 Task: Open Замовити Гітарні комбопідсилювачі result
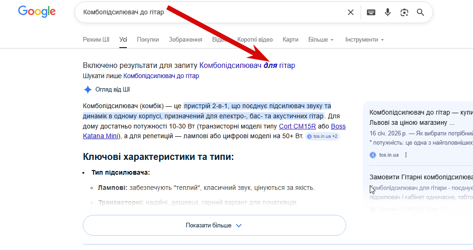tap(421, 177)
